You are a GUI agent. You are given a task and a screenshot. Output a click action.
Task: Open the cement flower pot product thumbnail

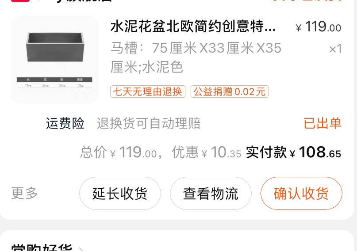[x=55, y=60]
